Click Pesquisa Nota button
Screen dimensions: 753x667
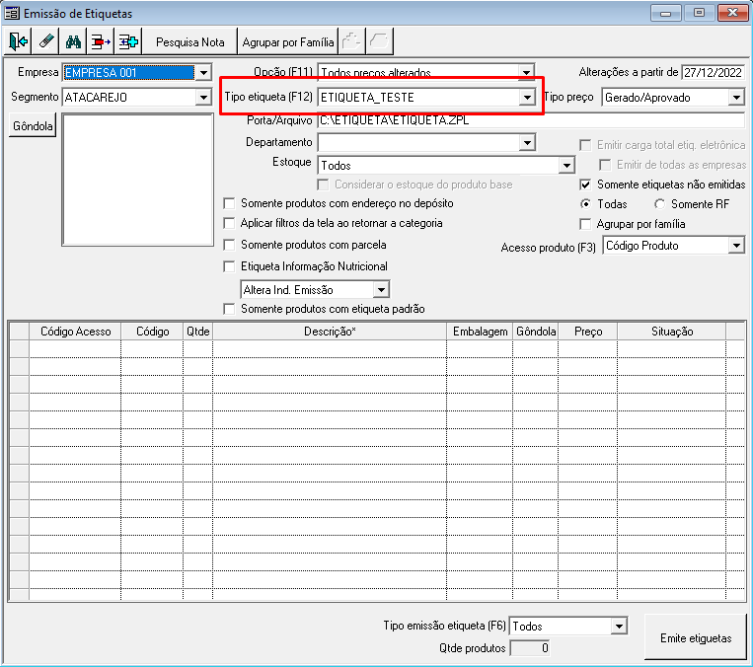(190, 41)
